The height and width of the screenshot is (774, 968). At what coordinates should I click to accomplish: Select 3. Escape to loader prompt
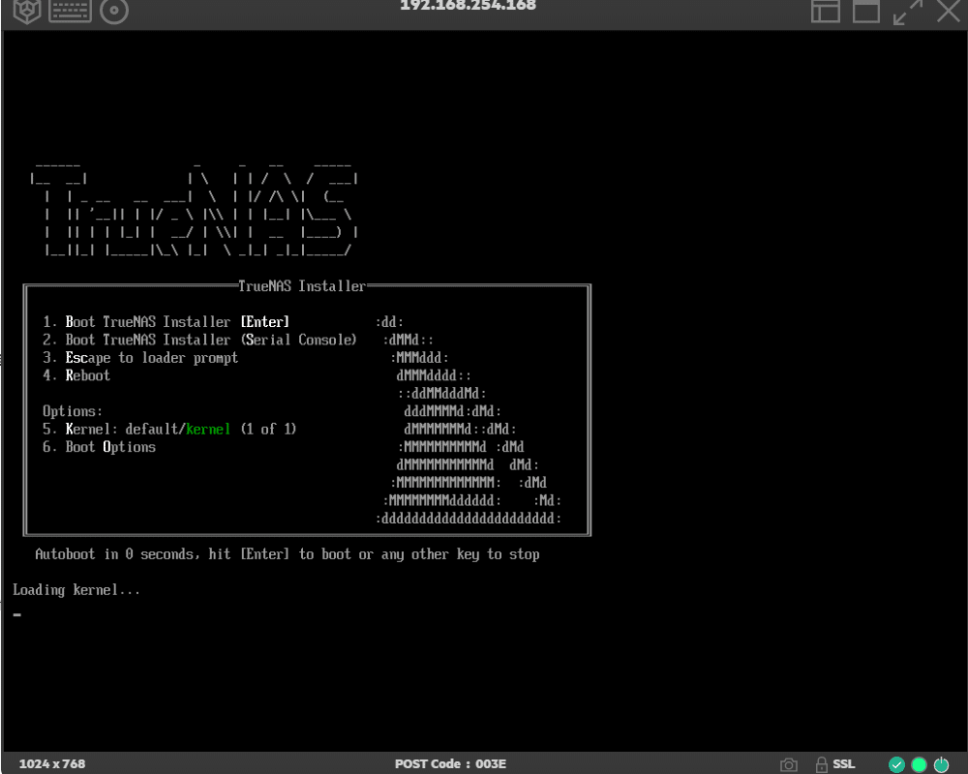140,358
